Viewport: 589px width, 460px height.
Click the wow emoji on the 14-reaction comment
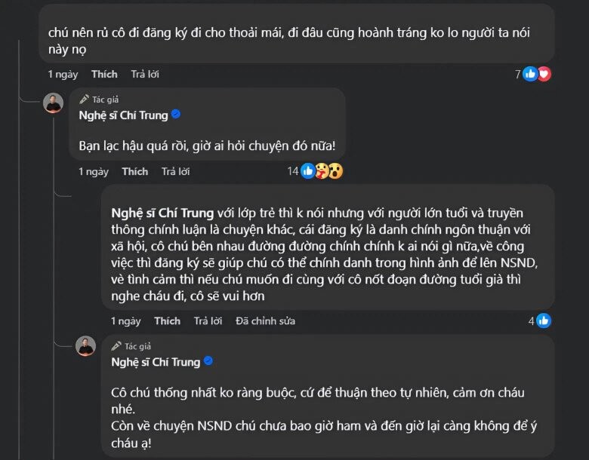336,171
